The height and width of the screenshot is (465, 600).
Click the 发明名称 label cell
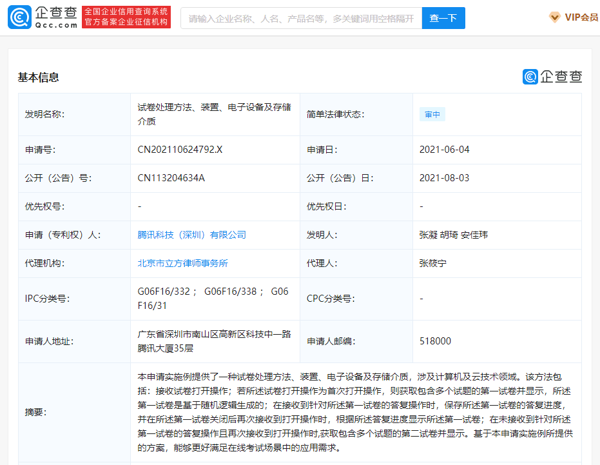74,115
